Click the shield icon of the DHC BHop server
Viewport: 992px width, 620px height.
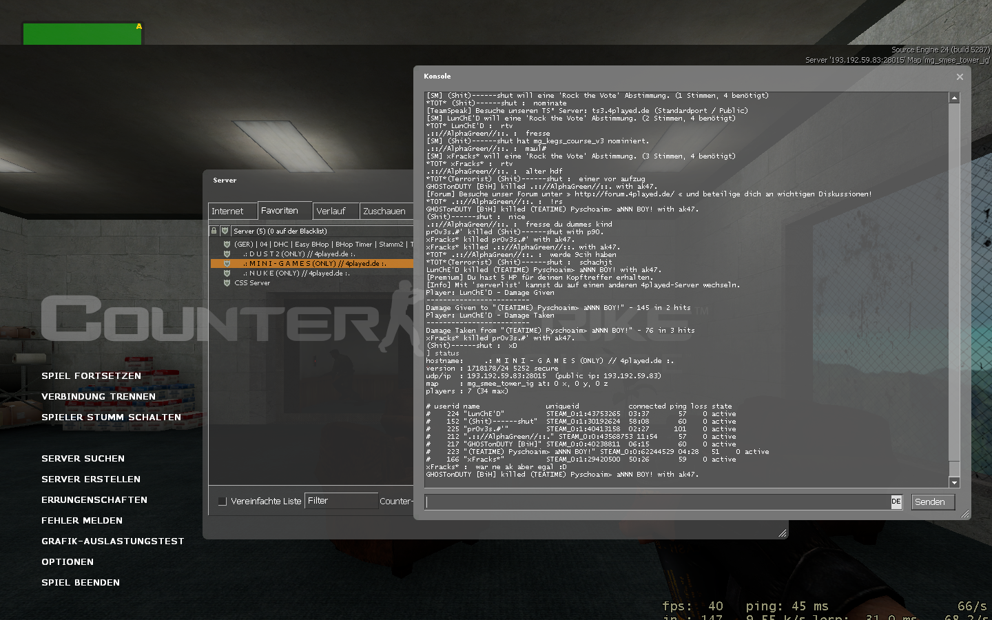coord(227,244)
